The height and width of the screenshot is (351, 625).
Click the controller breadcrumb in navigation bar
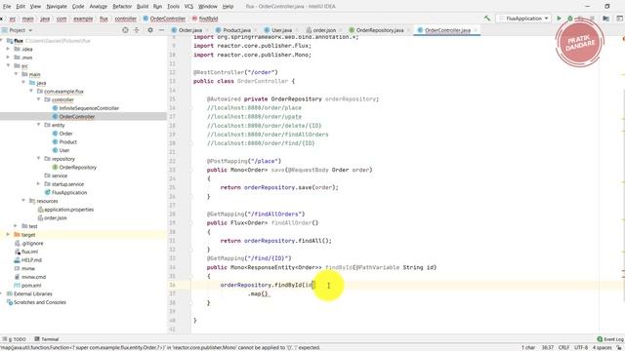[126, 19]
